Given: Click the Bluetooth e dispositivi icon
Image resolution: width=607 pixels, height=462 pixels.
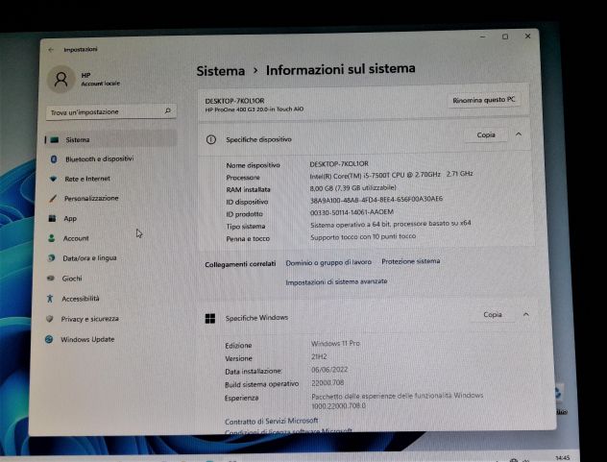Looking at the screenshot, I should pos(54,159).
